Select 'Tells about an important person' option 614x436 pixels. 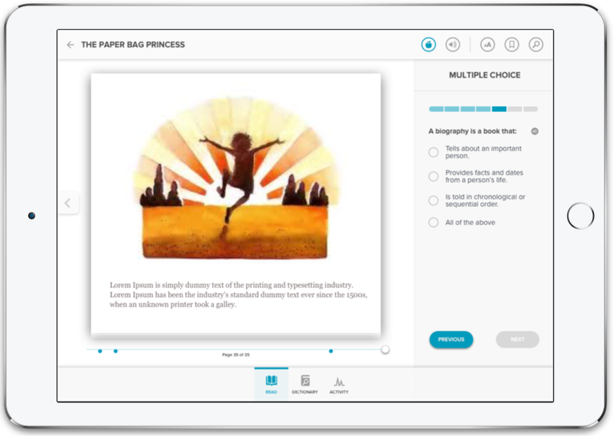point(434,152)
